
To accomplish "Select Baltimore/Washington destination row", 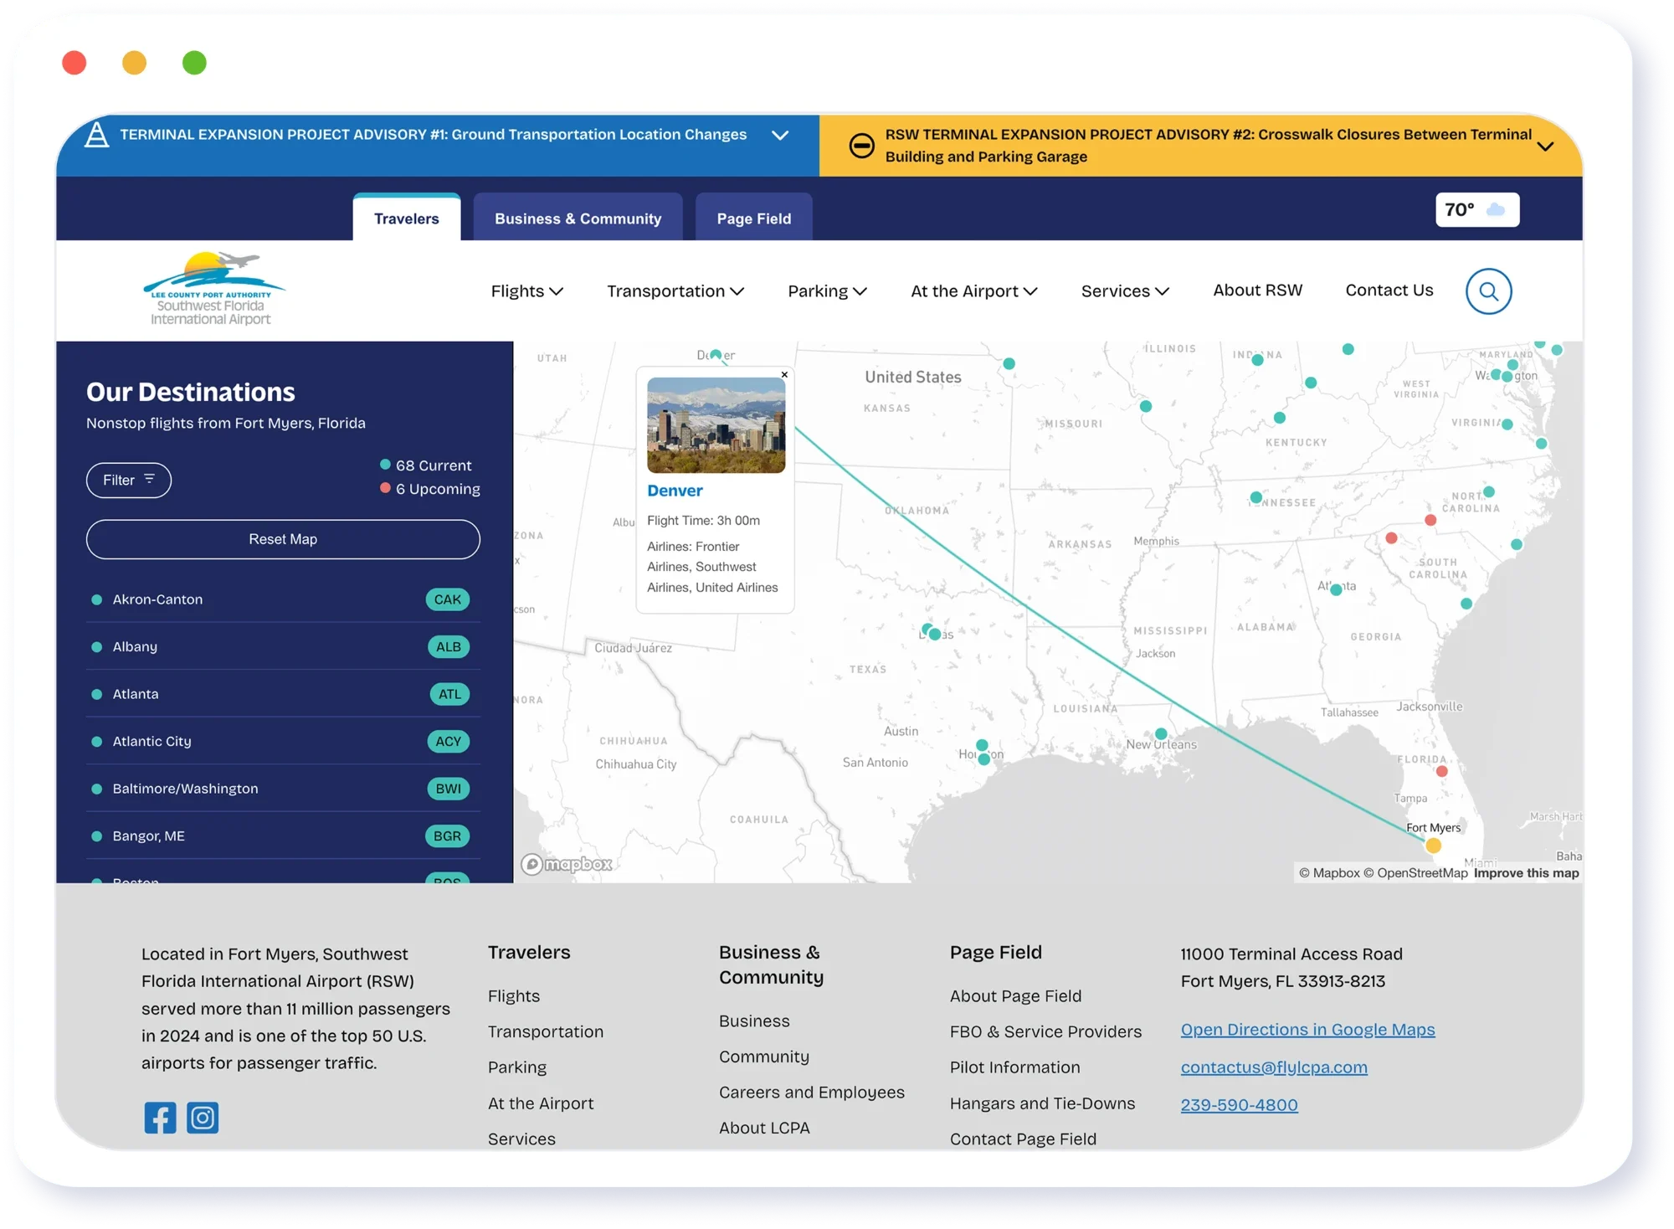I will (283, 789).
